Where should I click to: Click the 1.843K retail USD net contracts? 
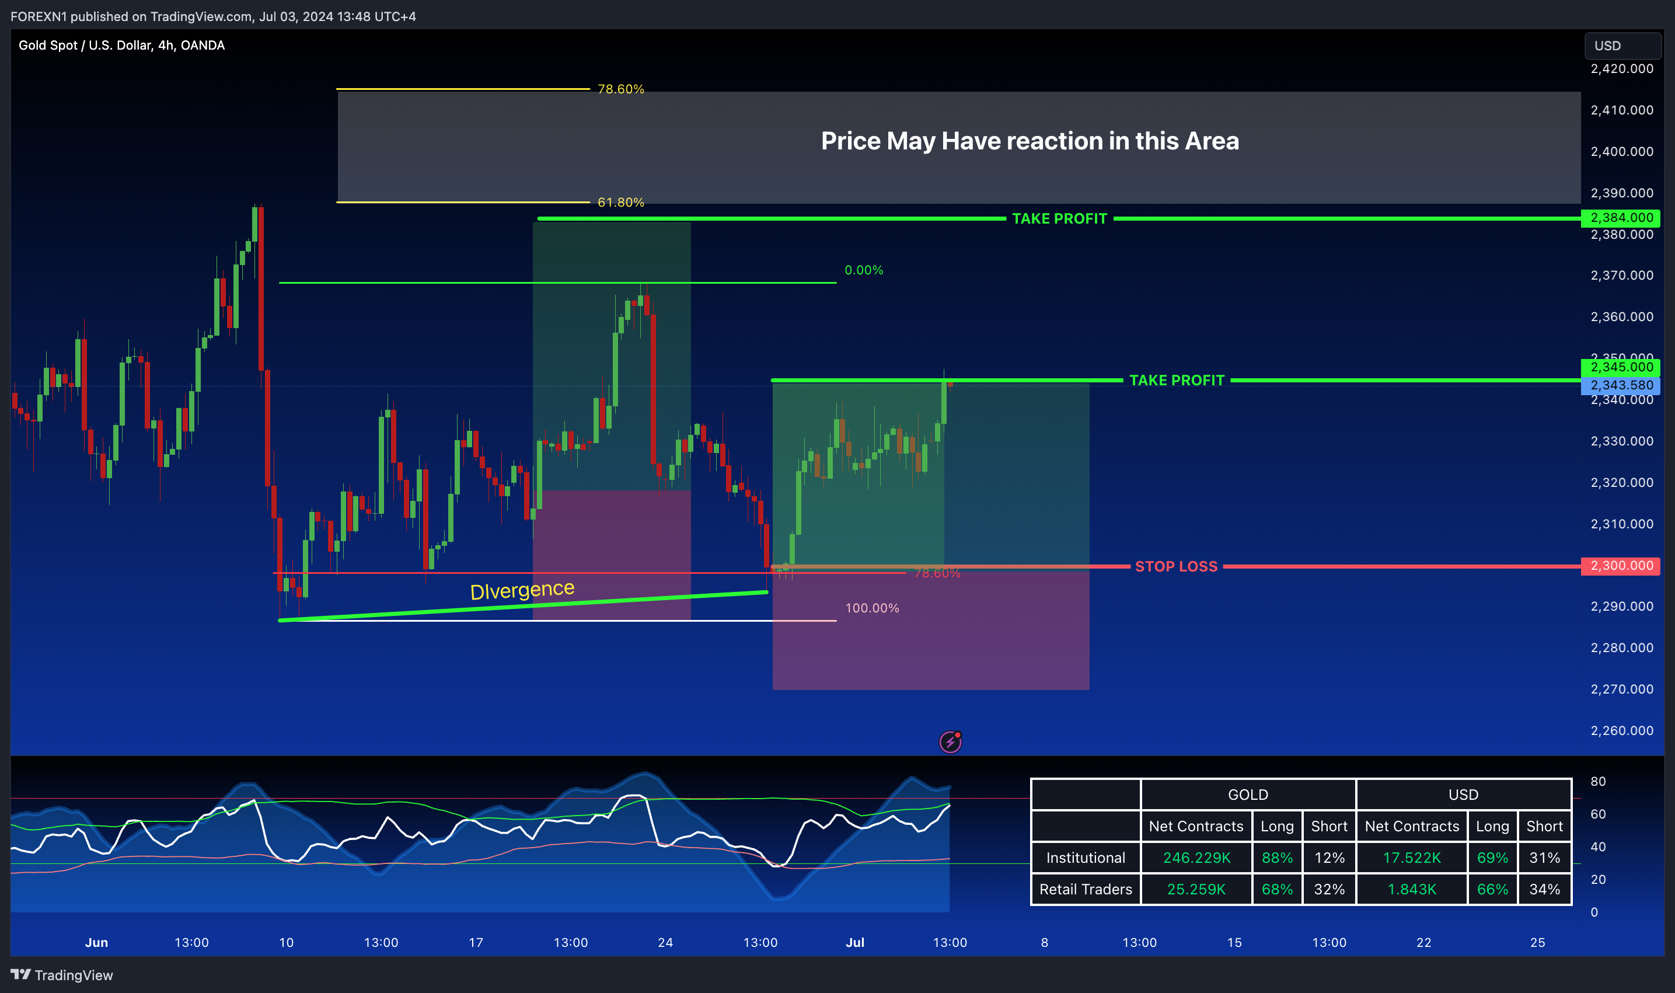(1411, 889)
